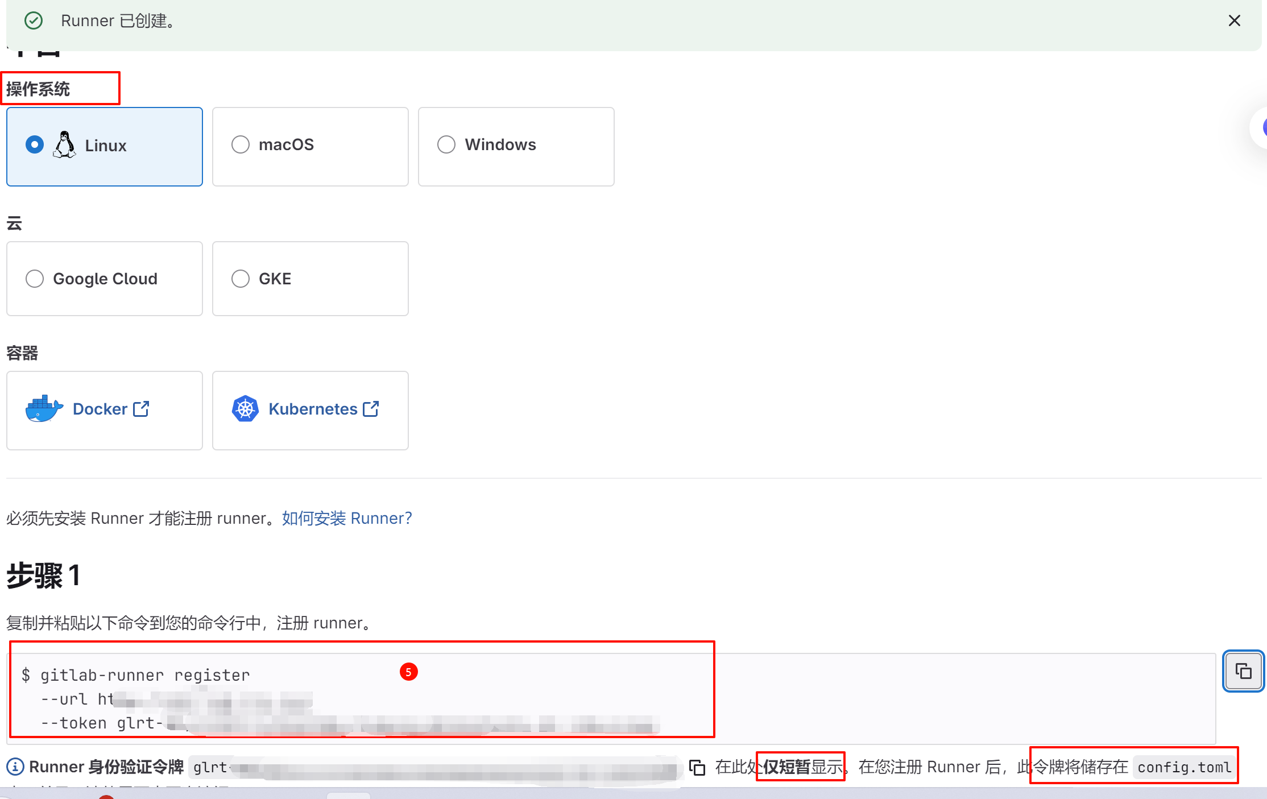Open the Kubernetes documentation link
Image resolution: width=1267 pixels, height=799 pixels.
tap(313, 409)
